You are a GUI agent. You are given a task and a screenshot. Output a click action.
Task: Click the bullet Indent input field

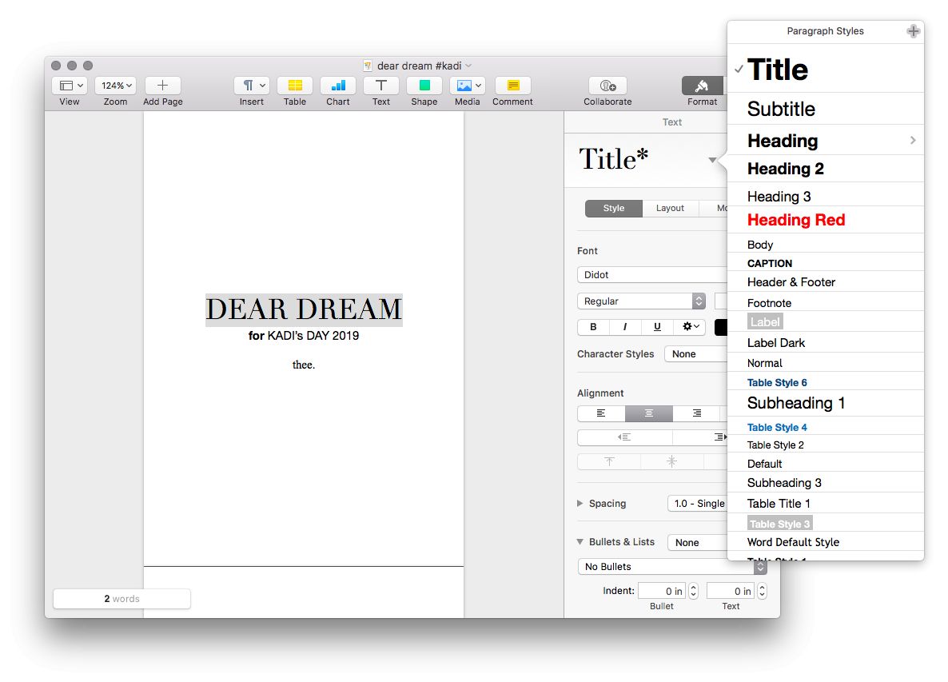click(662, 592)
